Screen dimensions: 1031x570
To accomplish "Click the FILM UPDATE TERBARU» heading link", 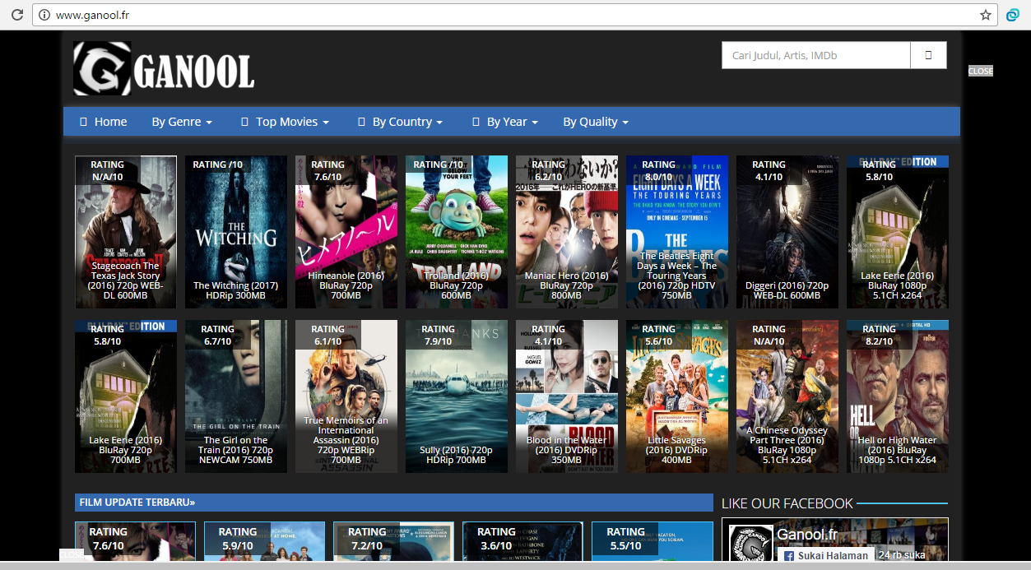I will [x=137, y=503].
